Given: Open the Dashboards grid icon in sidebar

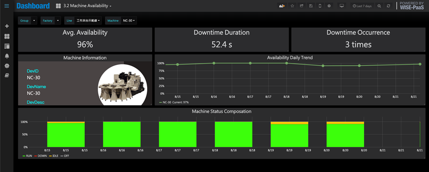Looking at the screenshot, I should 7,36.
